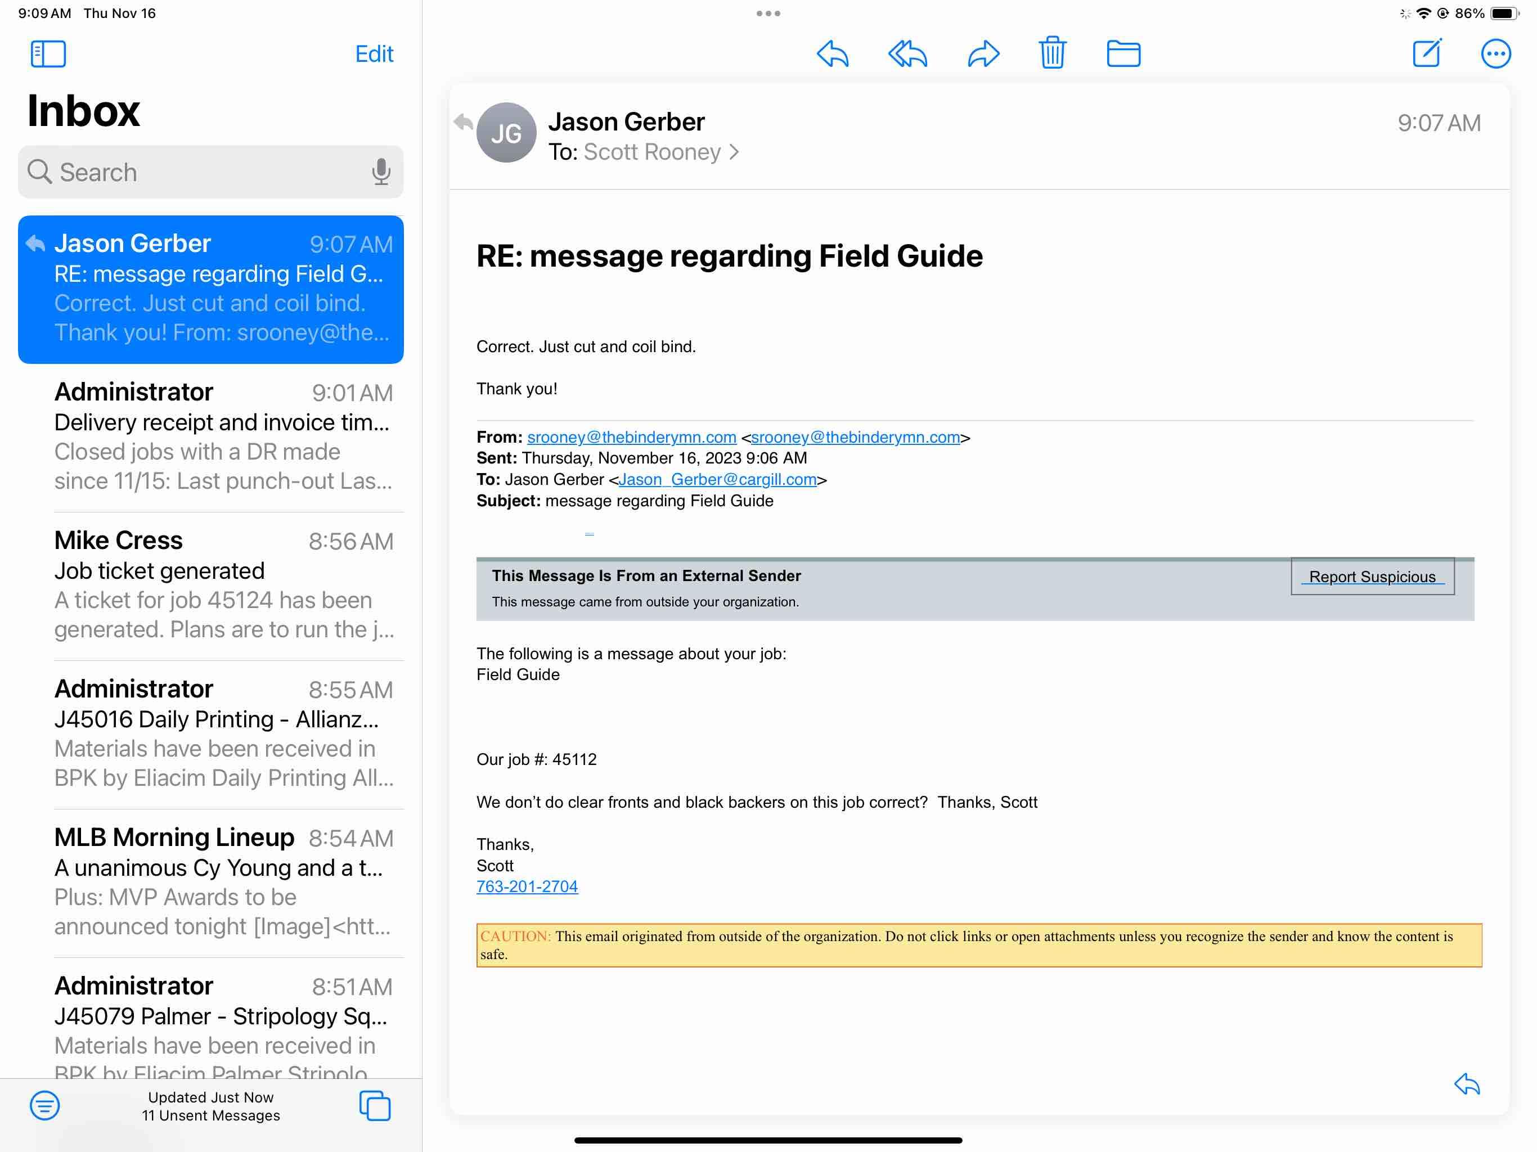This screenshot has height=1152, width=1537.
Task: Tap the 763-201-2704 phone number link
Action: tap(527, 886)
